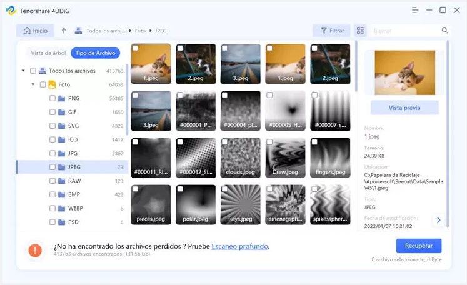Click the search magnifier icon
467x285 pixels.
click(444, 31)
